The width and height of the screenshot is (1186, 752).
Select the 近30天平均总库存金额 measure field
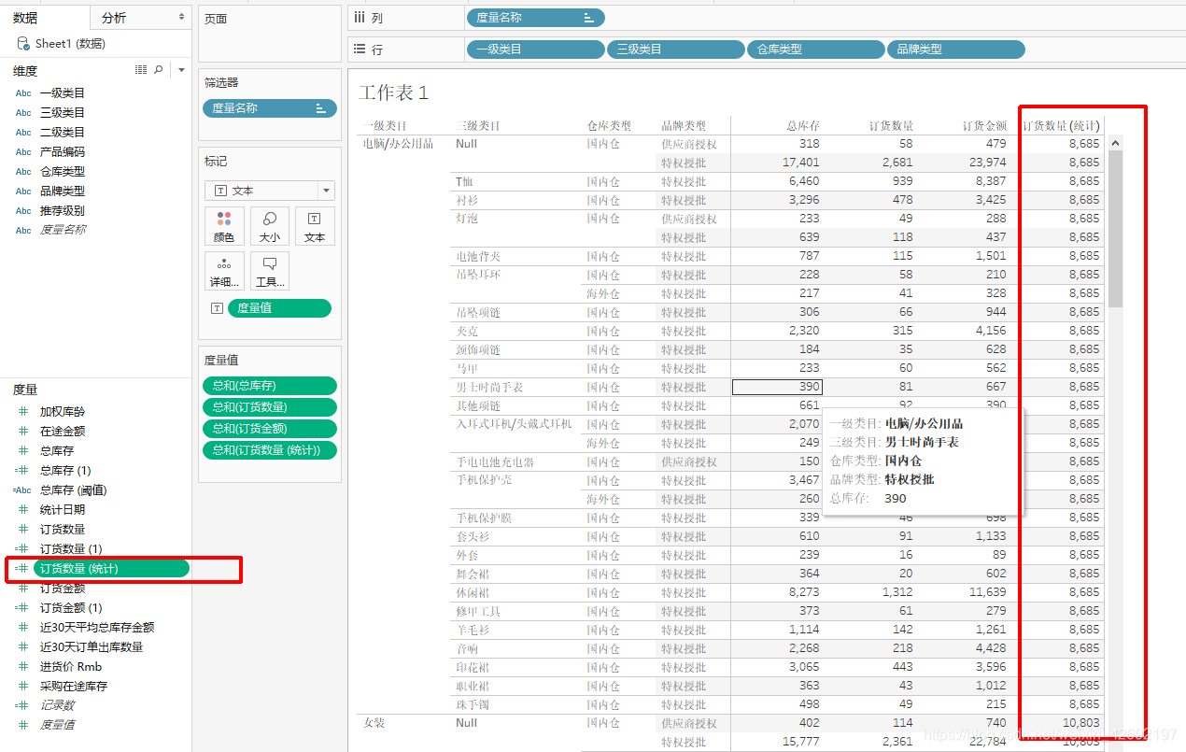click(97, 628)
